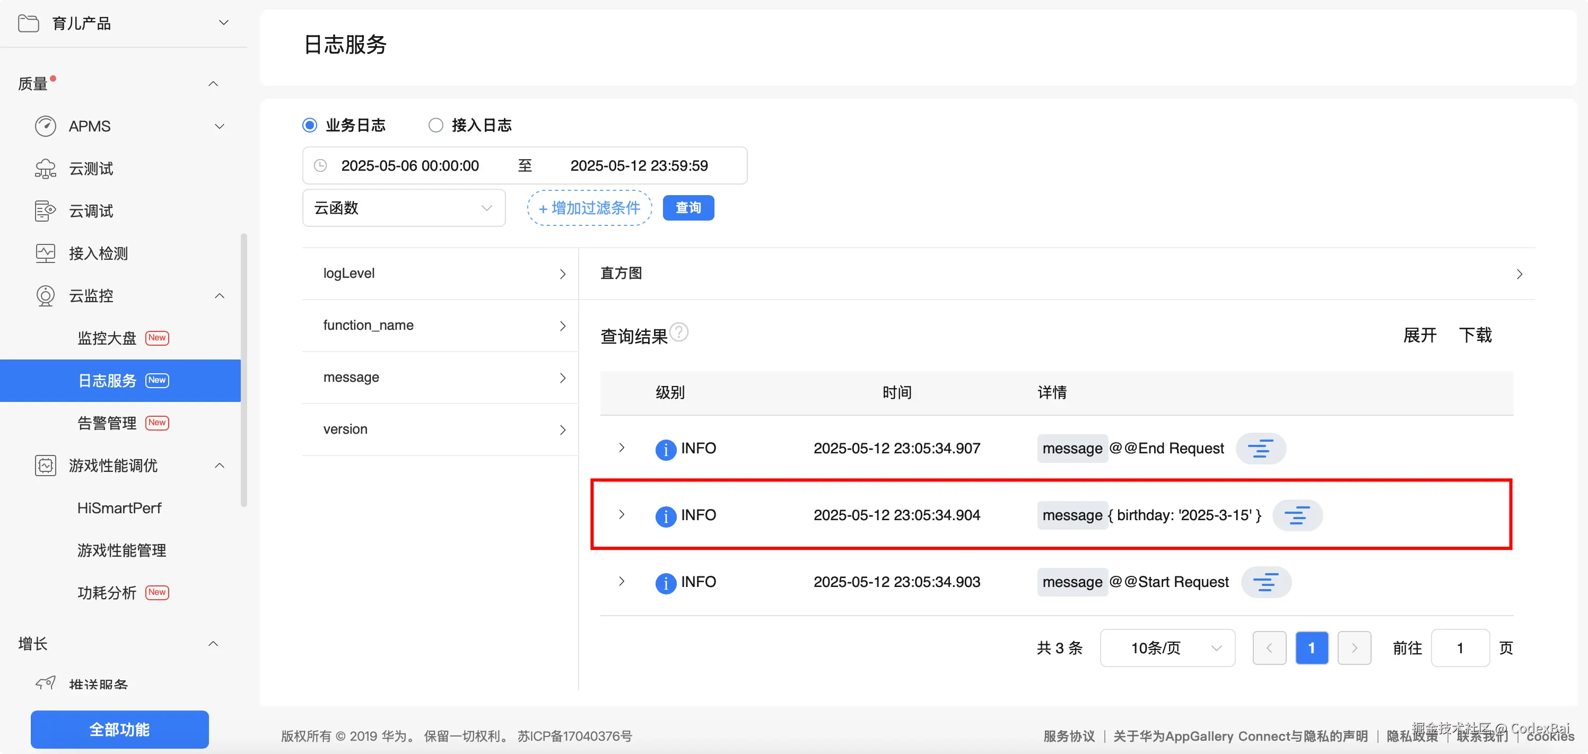
Task: Expand the first INFO log row
Action: coord(622,448)
